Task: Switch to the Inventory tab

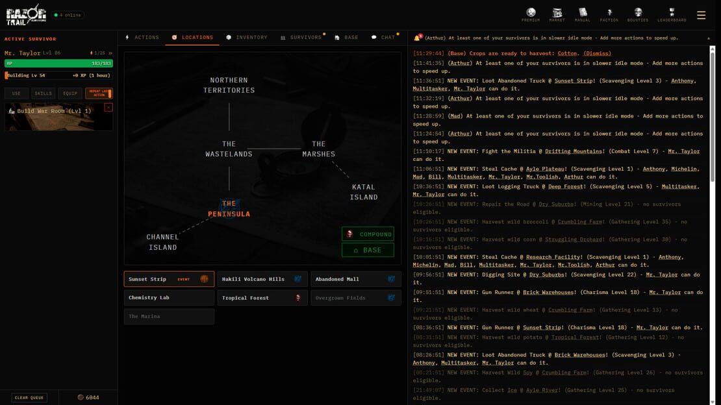Action: (246, 37)
